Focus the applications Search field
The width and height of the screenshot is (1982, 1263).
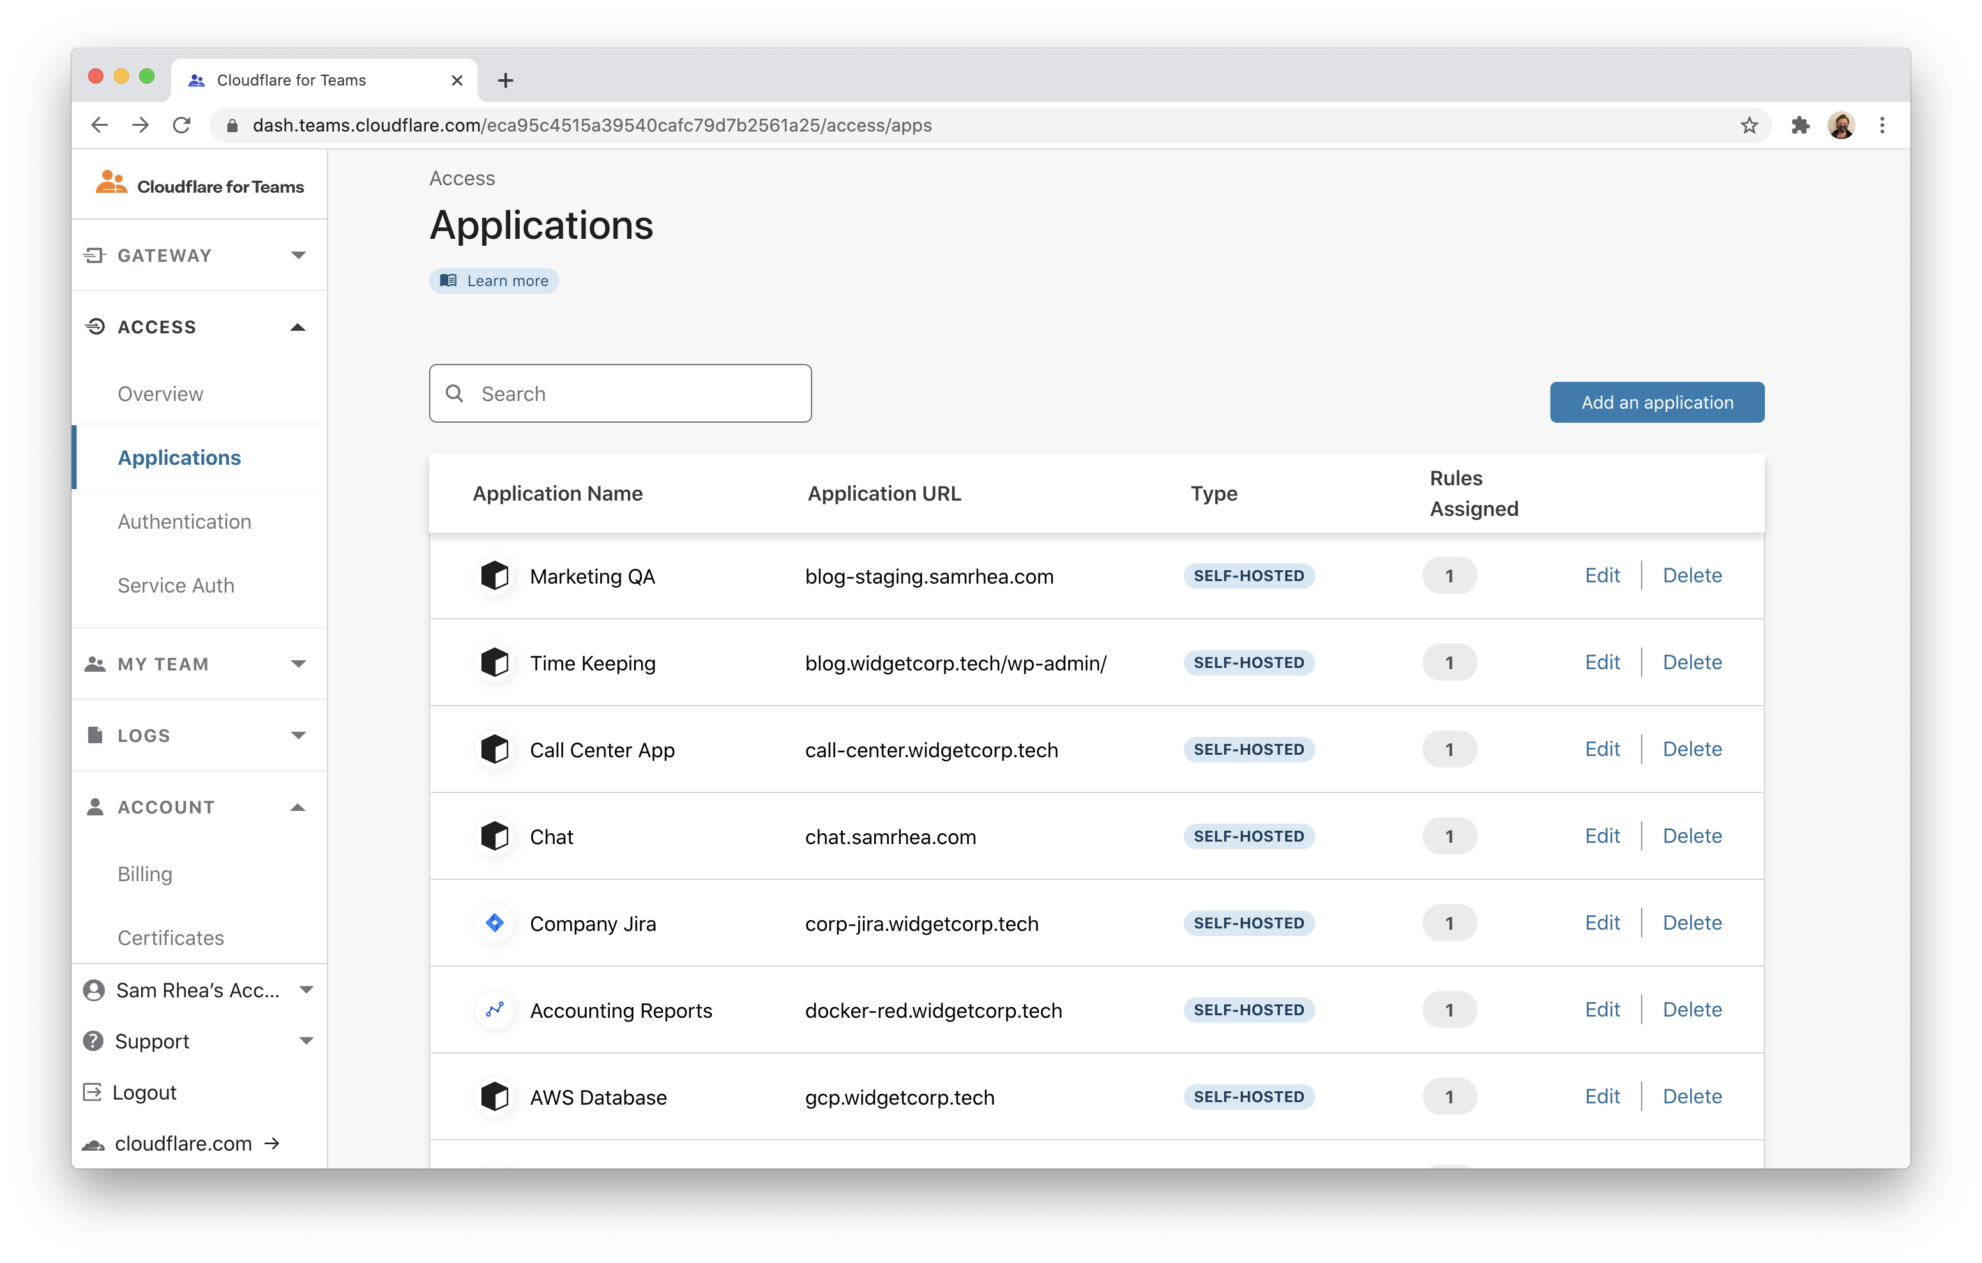click(x=634, y=393)
